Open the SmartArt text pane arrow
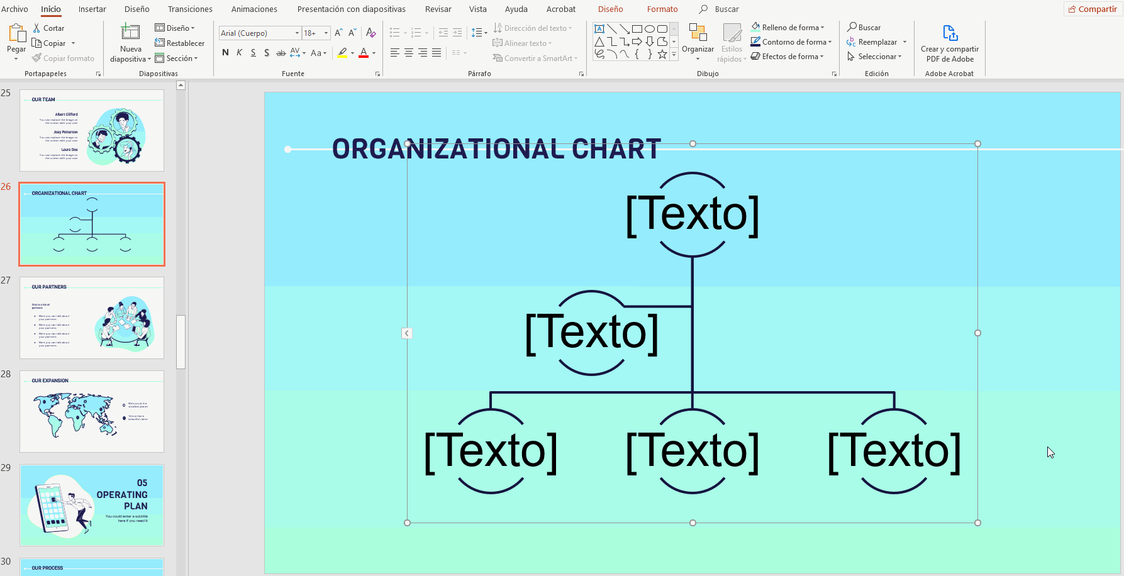The width and height of the screenshot is (1124, 576). point(407,333)
